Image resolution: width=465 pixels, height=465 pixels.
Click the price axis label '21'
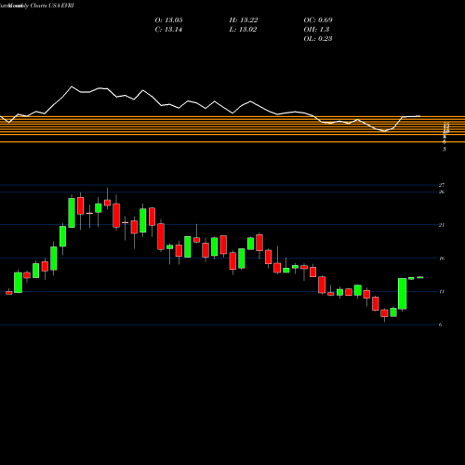point(442,225)
